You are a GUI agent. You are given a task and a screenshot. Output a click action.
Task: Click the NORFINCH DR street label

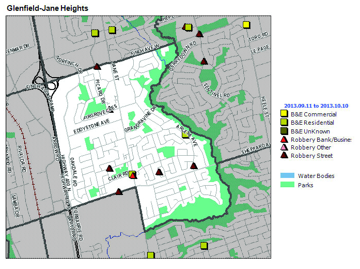(x=69, y=64)
